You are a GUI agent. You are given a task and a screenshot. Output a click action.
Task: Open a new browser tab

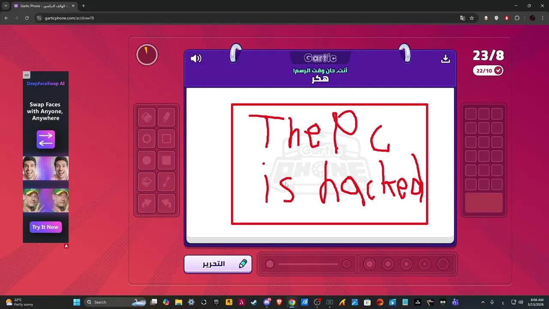(83, 6)
